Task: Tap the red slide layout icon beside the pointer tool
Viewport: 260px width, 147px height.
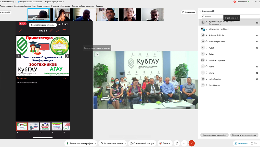Action: [64, 31]
